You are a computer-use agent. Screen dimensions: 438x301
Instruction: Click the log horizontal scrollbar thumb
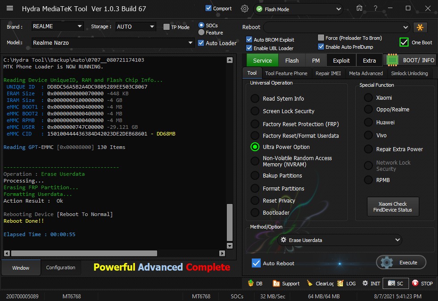click(84, 253)
